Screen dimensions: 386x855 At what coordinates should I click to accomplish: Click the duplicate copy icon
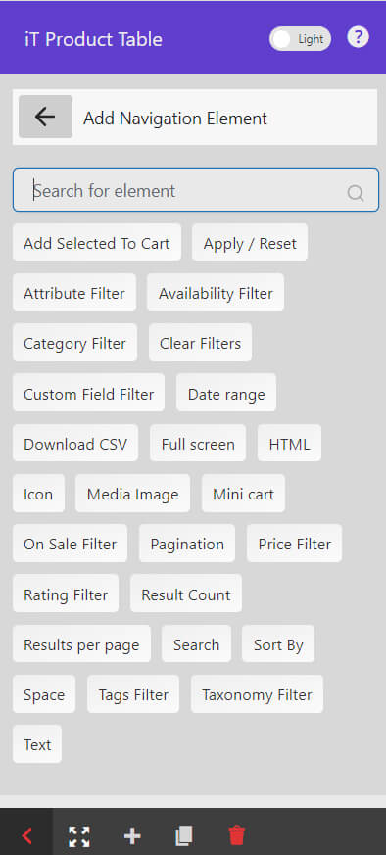coord(184,836)
